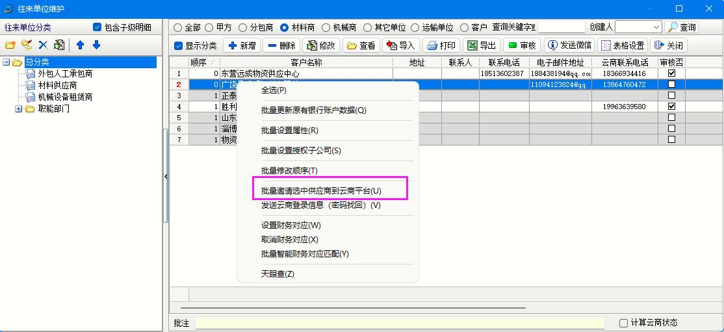Choose 批量邀请选中供应商到云商平台(U) from context menu
The width and height of the screenshot is (724, 332).
321,191
